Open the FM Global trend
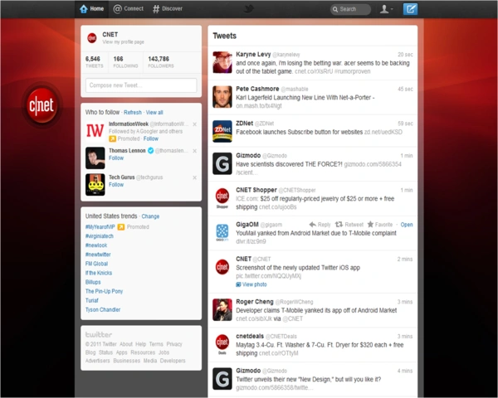The width and height of the screenshot is (498, 398). click(96, 264)
